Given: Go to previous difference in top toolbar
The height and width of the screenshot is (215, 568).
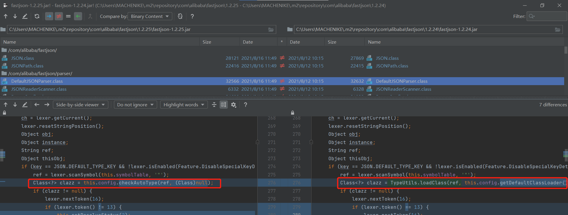Looking at the screenshot, I should click(x=6, y=16).
